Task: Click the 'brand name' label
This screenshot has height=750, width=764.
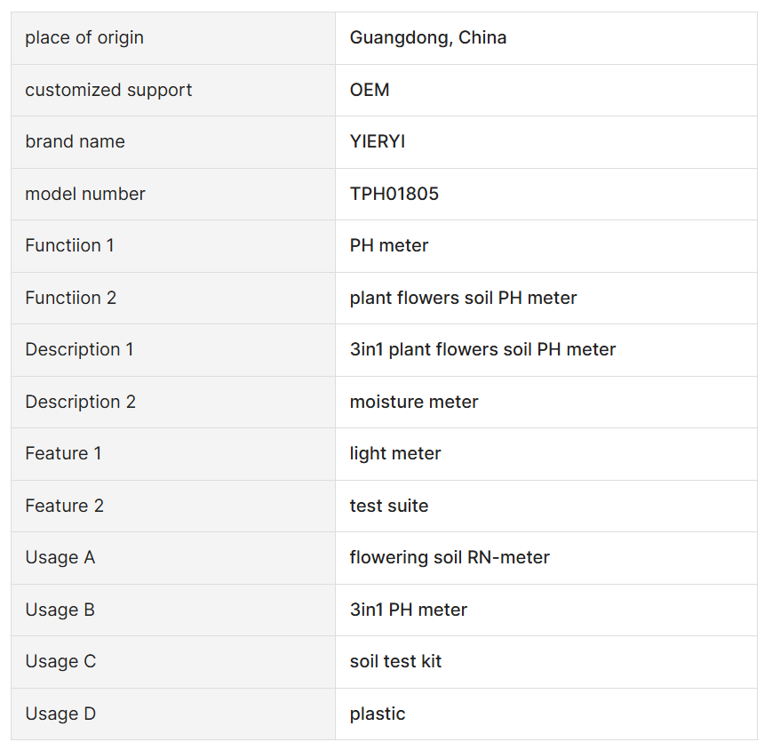Action: (x=75, y=142)
